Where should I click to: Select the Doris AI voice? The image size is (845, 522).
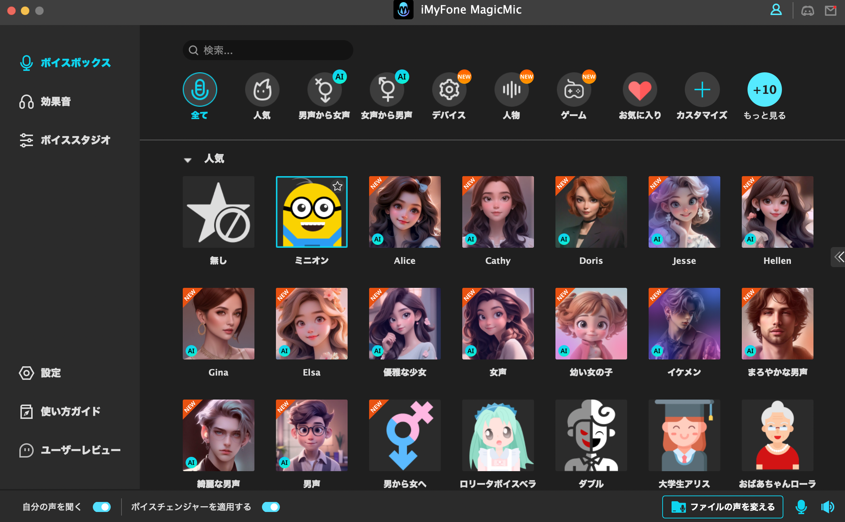591,212
